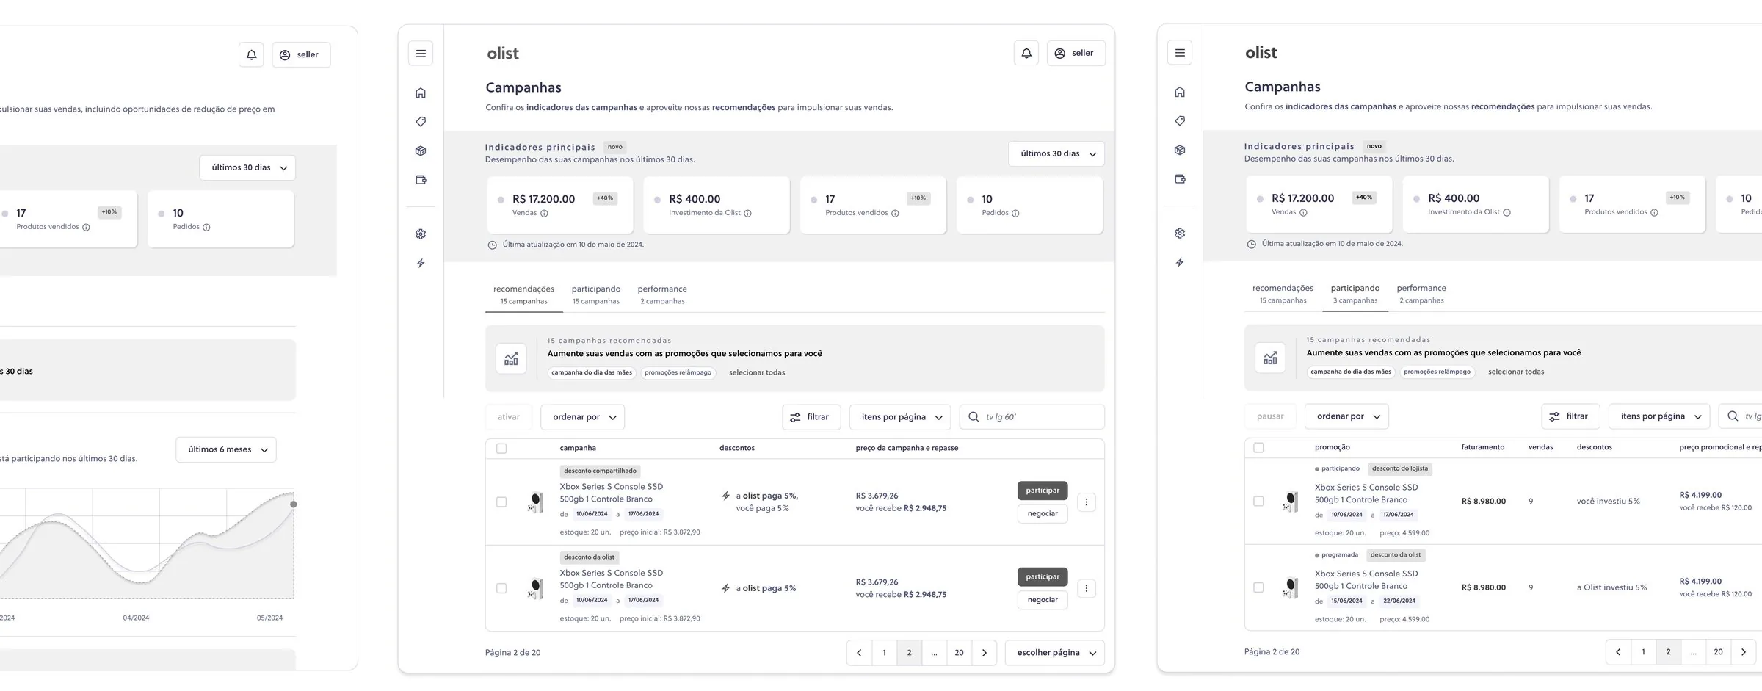Open ordenar por dropdown in middle panel
The image size is (1762, 691).
583,417
